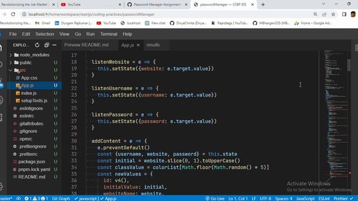
Task: Switch to the results editor tab
Action: coord(153,45)
